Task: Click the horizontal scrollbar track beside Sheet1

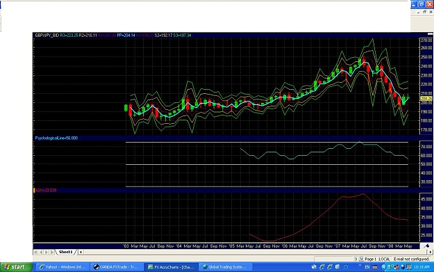Action: pos(255,252)
